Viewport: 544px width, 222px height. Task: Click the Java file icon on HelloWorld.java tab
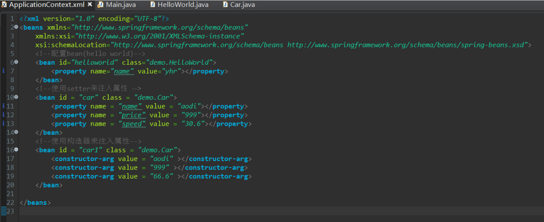pyautogui.click(x=153, y=4)
